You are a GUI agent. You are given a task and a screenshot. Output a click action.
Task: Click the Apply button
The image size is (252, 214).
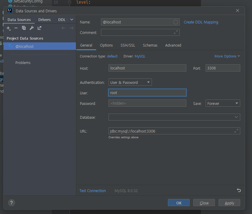(229, 203)
